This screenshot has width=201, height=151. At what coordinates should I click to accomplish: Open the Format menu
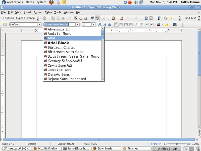point(38,12)
